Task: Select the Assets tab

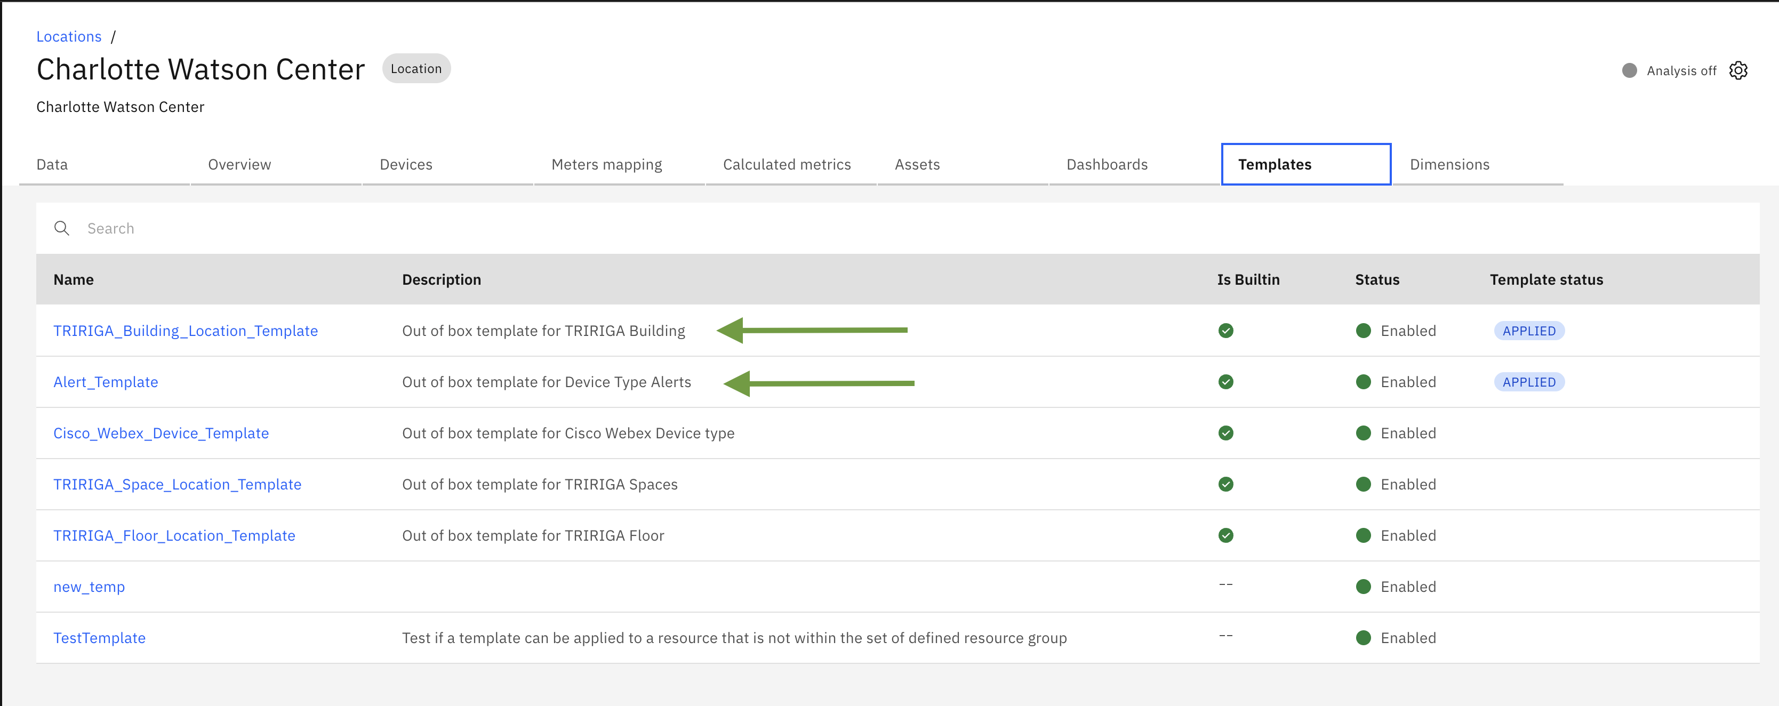Action: click(x=963, y=164)
